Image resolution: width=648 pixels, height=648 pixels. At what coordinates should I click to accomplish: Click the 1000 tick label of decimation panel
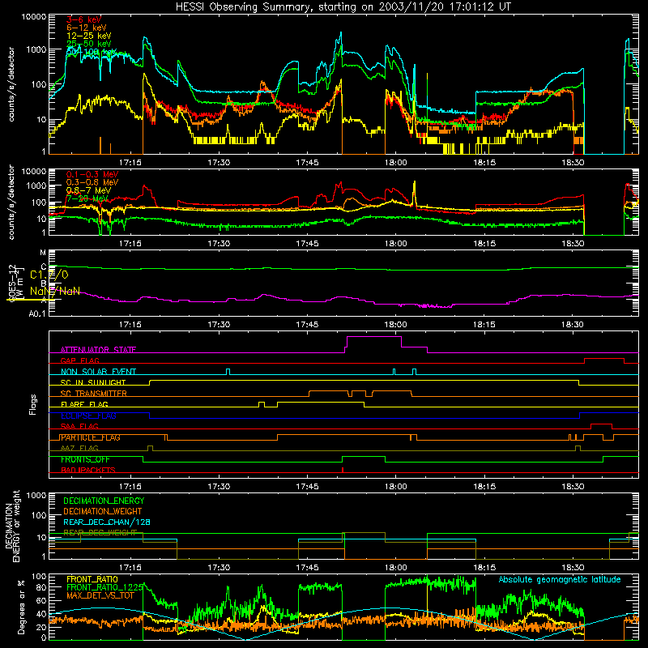(36, 496)
